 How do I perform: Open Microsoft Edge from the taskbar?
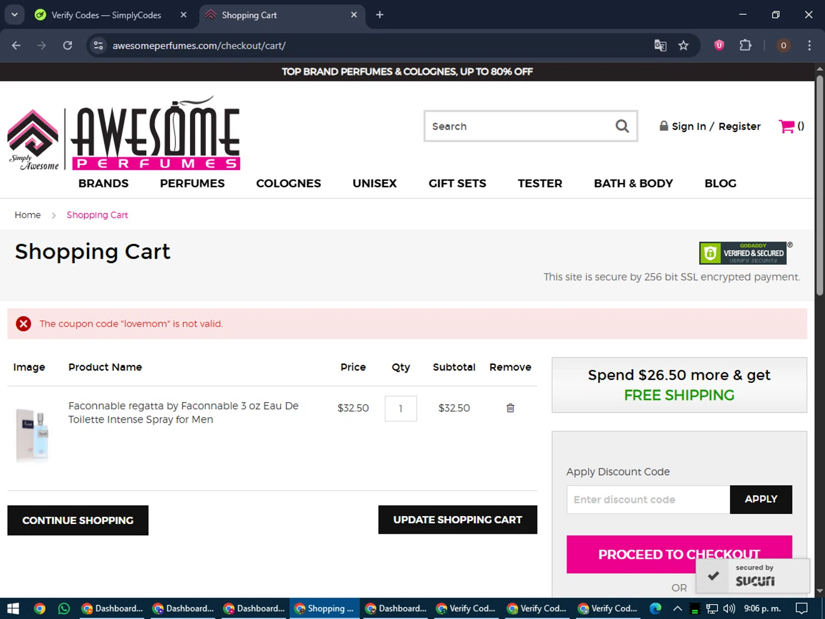coord(656,608)
